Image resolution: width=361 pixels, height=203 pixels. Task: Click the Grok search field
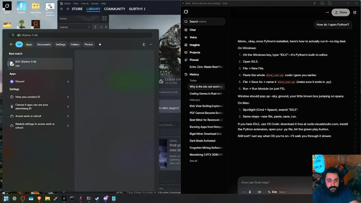[x=204, y=21]
